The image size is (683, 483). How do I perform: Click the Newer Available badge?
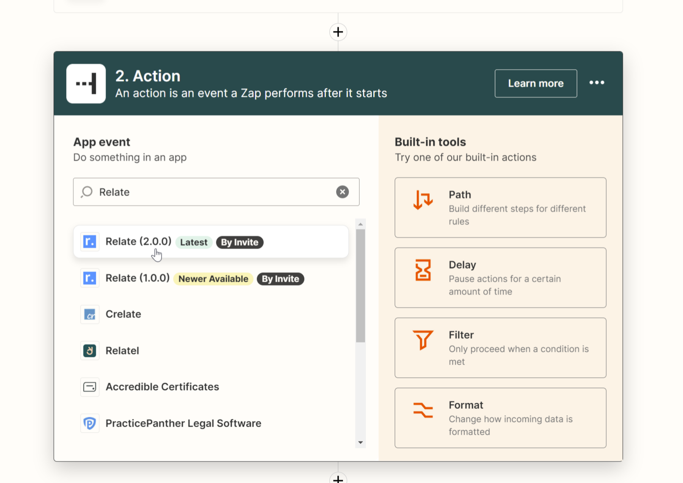click(213, 279)
